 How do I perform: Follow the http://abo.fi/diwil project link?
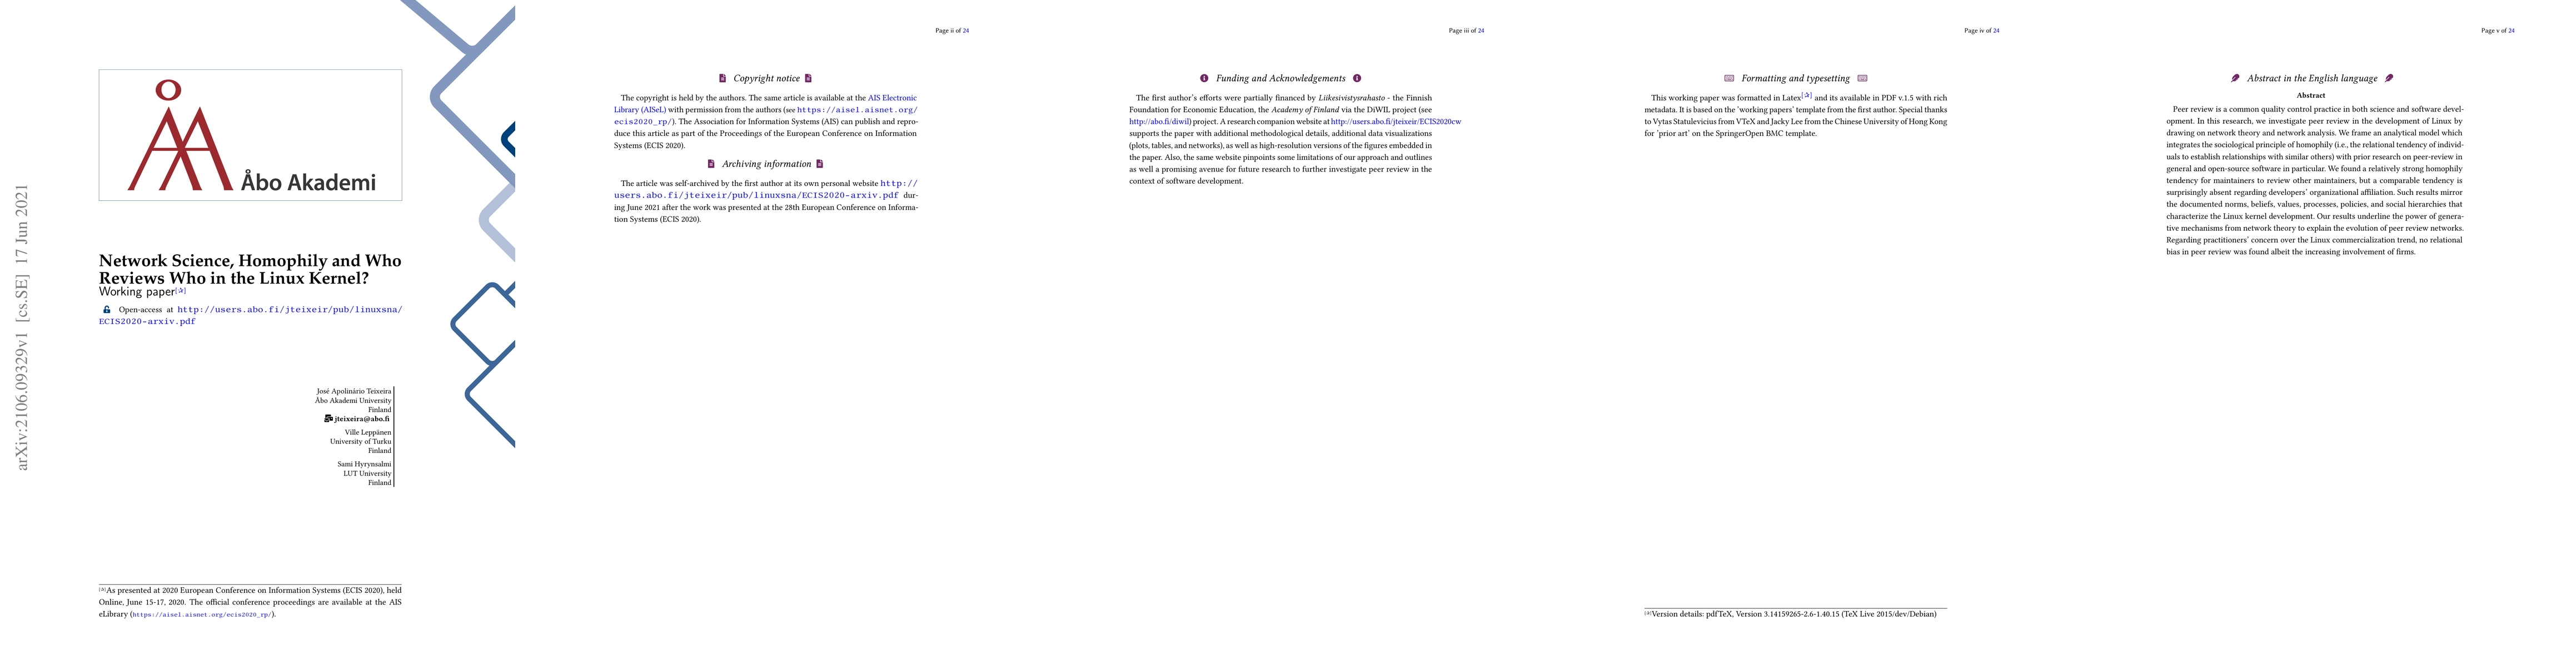(1160, 122)
